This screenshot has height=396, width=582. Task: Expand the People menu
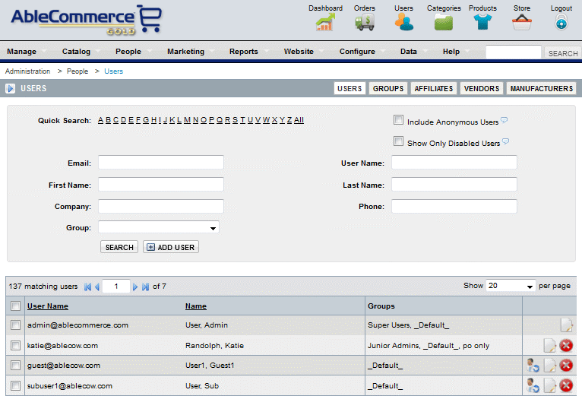pyautogui.click(x=128, y=51)
